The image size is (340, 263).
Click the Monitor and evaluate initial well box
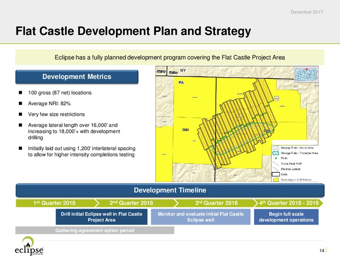(x=201, y=217)
